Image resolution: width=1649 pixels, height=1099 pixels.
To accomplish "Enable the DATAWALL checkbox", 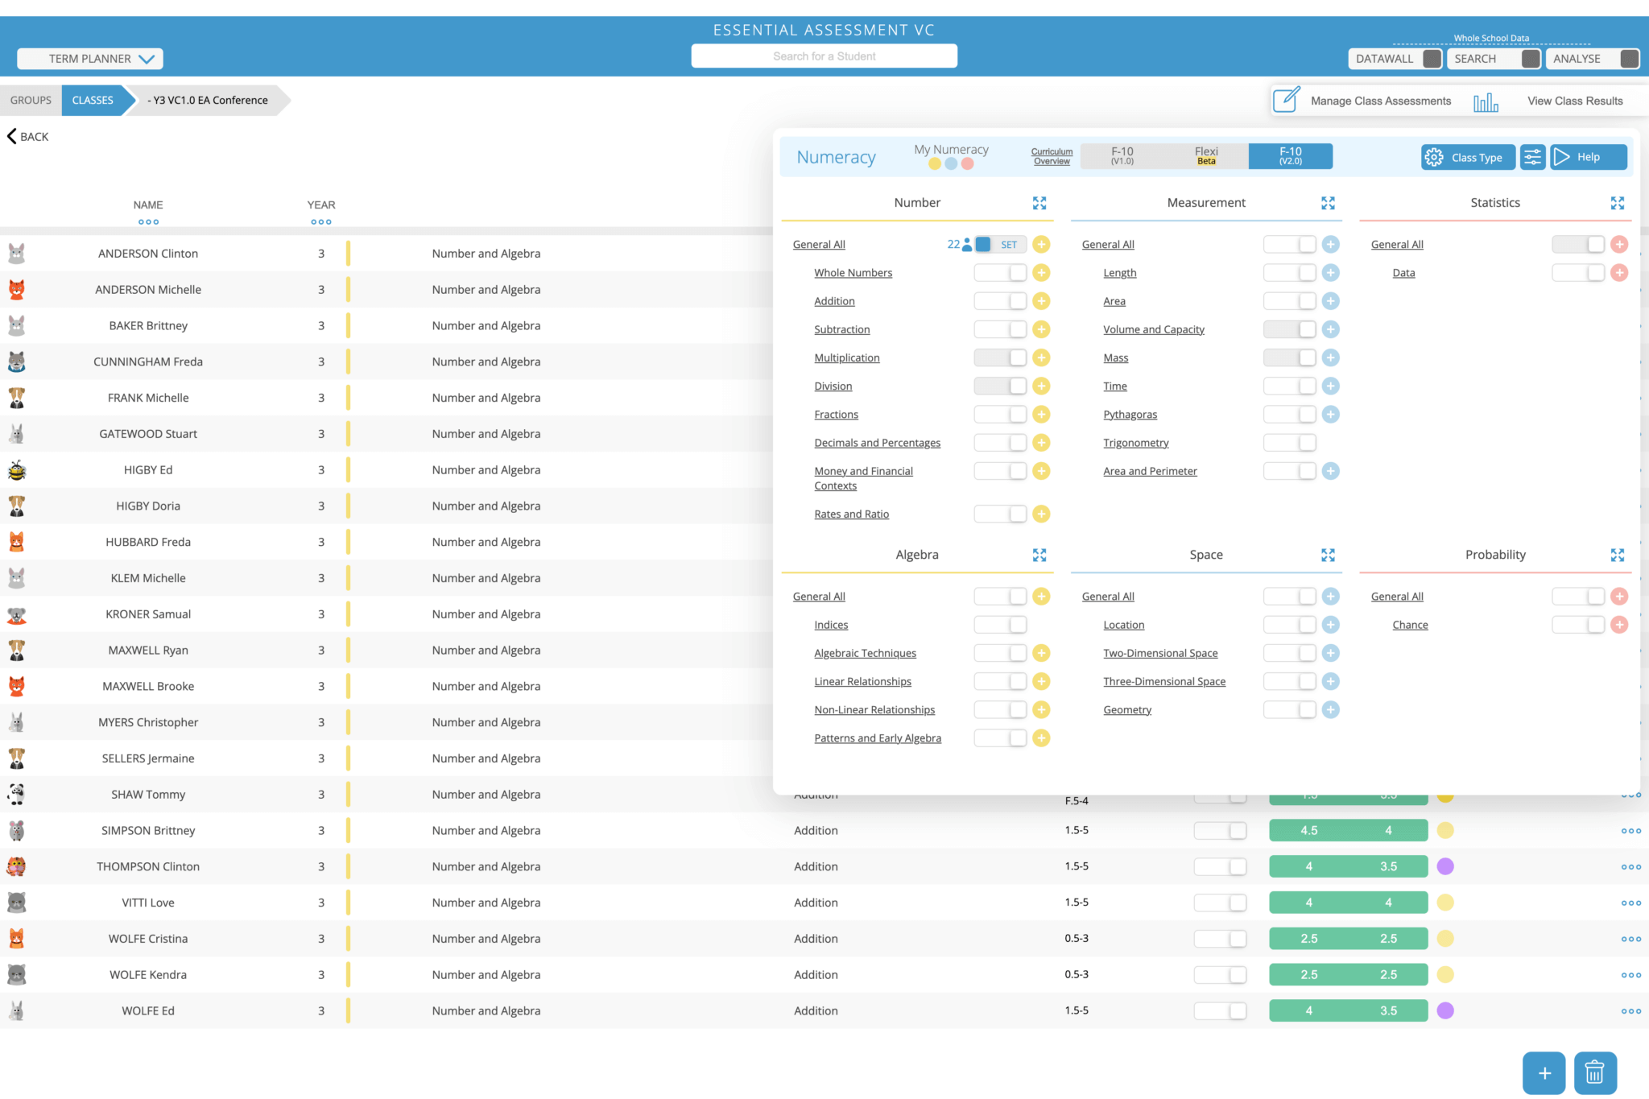I will pyautogui.click(x=1432, y=59).
